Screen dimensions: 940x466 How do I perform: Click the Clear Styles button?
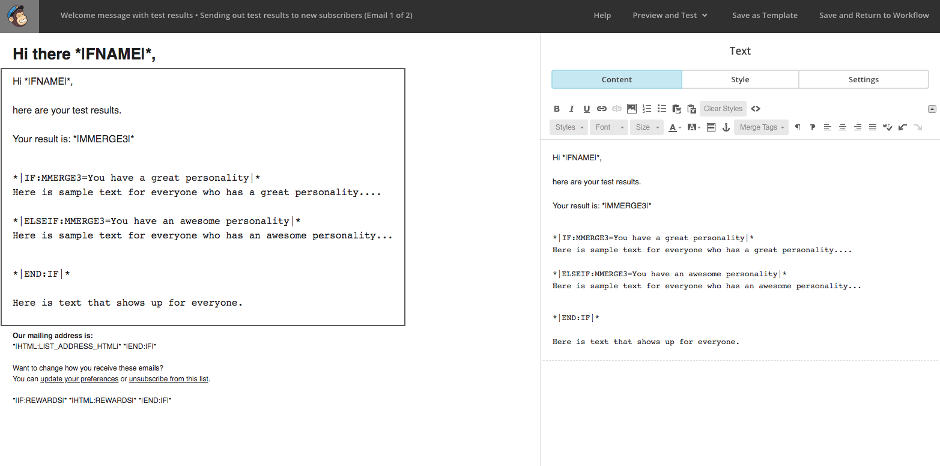coord(723,109)
